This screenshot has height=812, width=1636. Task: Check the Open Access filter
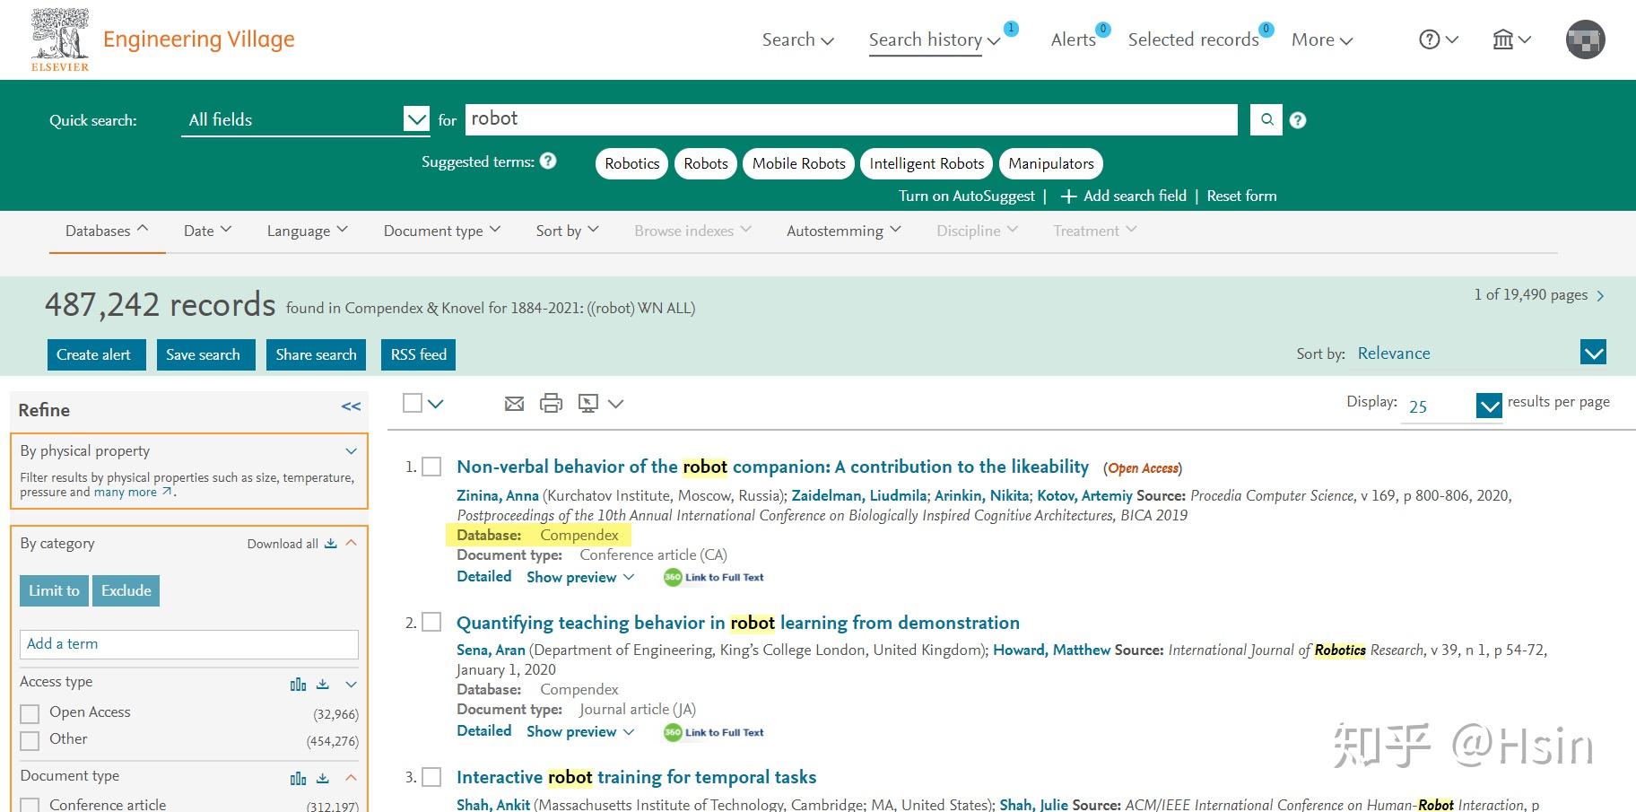30,713
